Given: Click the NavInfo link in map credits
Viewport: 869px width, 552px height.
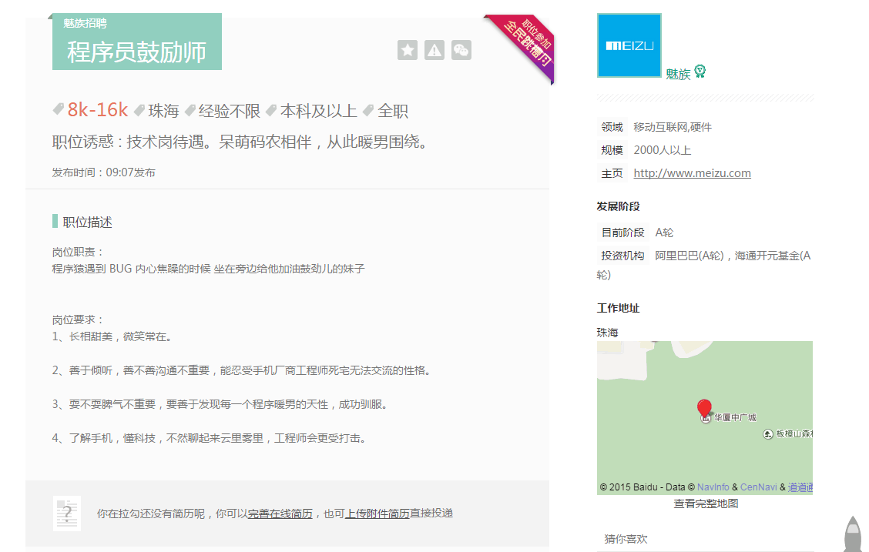Looking at the screenshot, I should pyautogui.click(x=713, y=487).
